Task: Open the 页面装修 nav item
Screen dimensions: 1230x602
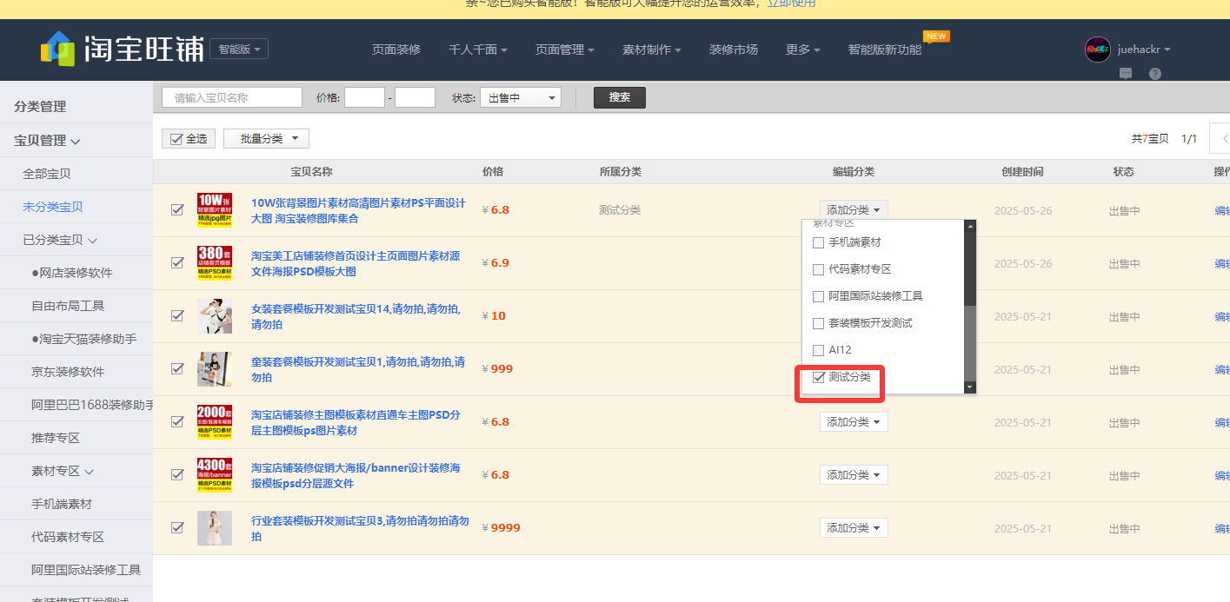Action: (x=396, y=50)
